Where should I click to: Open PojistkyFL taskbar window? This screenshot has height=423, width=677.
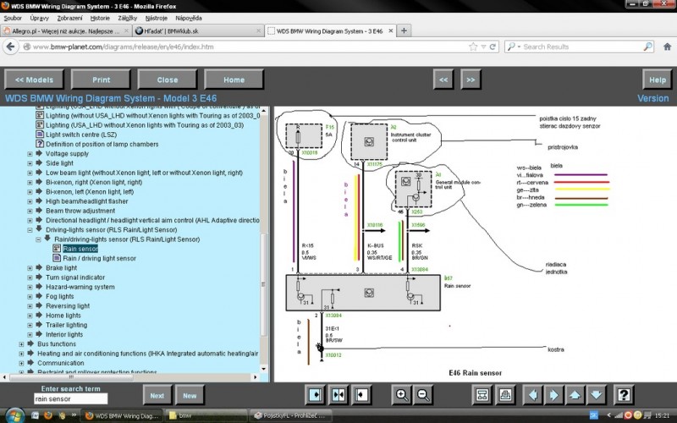[x=289, y=415]
